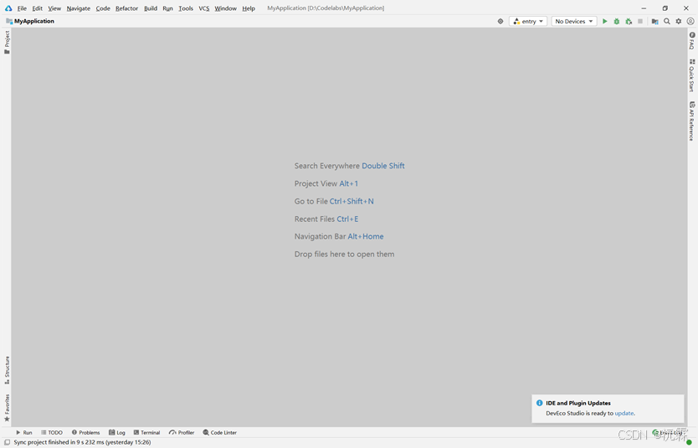This screenshot has height=448, width=698.
Task: Open the File menu
Action: coord(22,8)
